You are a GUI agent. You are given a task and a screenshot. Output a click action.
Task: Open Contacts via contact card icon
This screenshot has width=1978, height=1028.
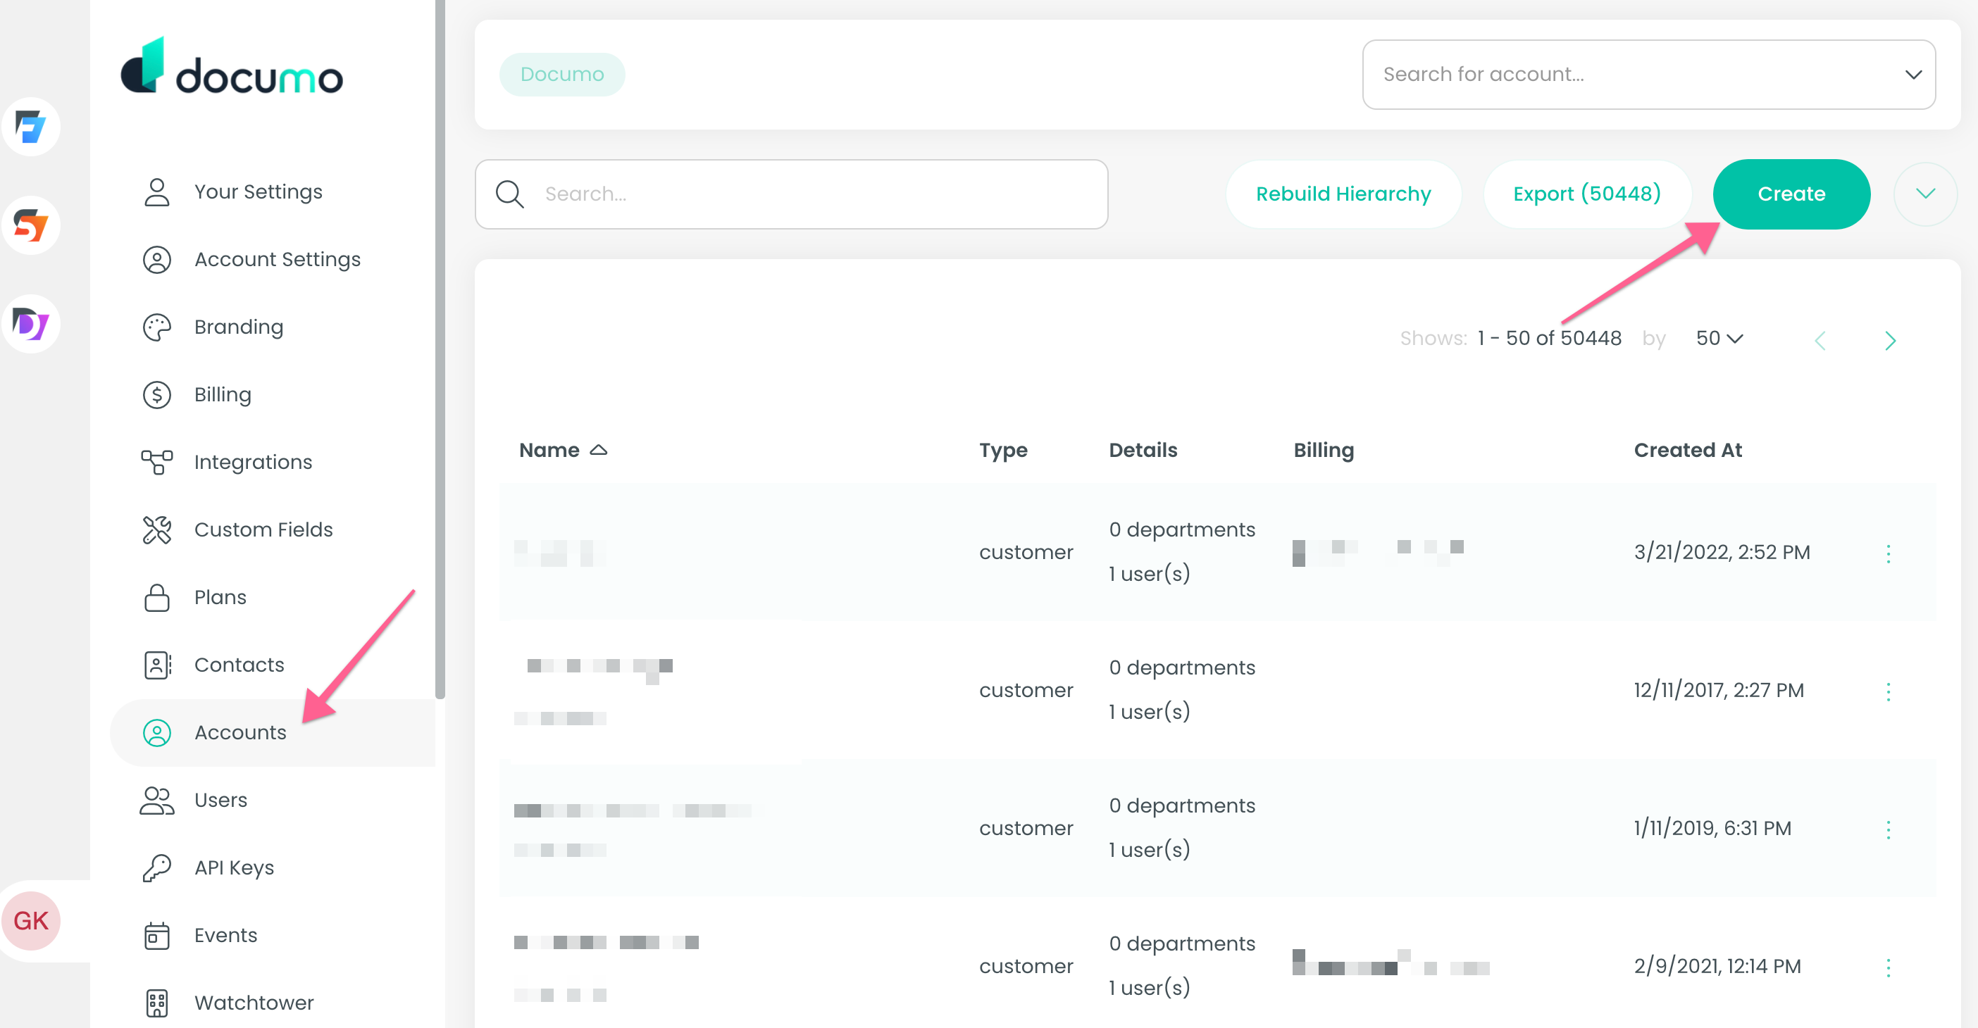click(157, 664)
